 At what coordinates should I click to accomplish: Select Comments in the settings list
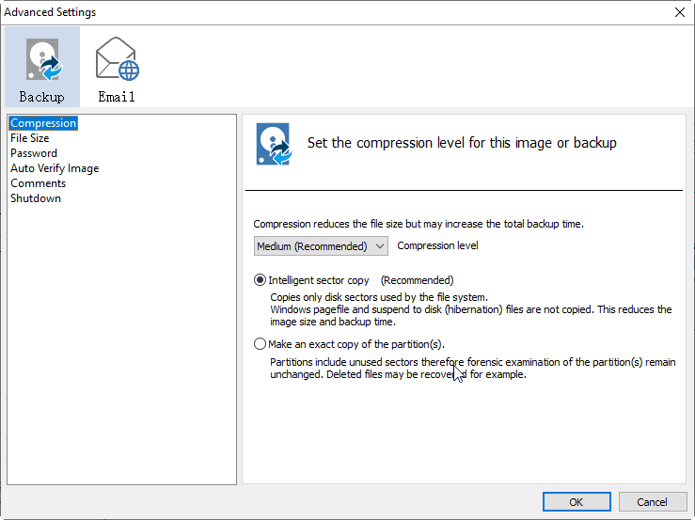(39, 183)
